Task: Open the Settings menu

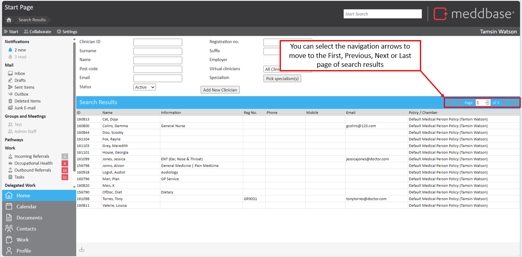Action: pyautogui.click(x=67, y=32)
